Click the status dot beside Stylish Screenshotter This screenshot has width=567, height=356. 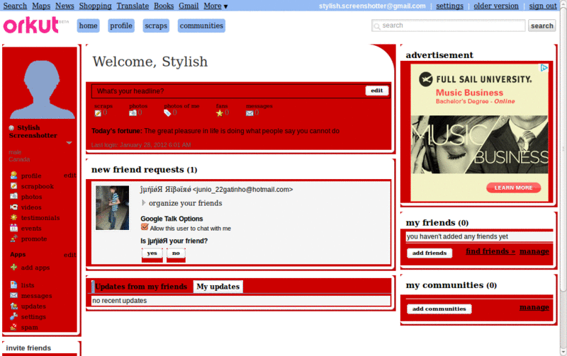(11, 128)
